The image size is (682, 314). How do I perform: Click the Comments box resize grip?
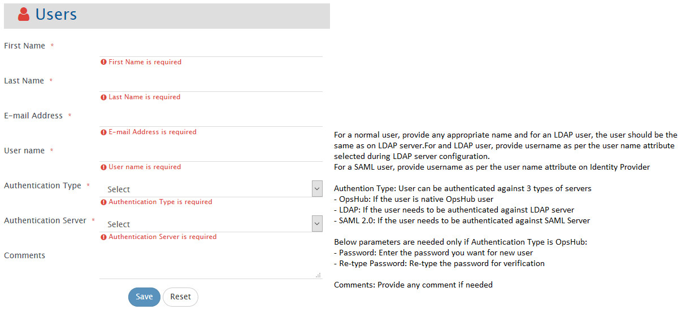click(318, 275)
